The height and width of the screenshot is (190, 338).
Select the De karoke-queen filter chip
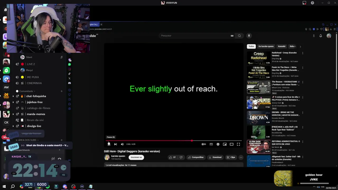click(266, 46)
